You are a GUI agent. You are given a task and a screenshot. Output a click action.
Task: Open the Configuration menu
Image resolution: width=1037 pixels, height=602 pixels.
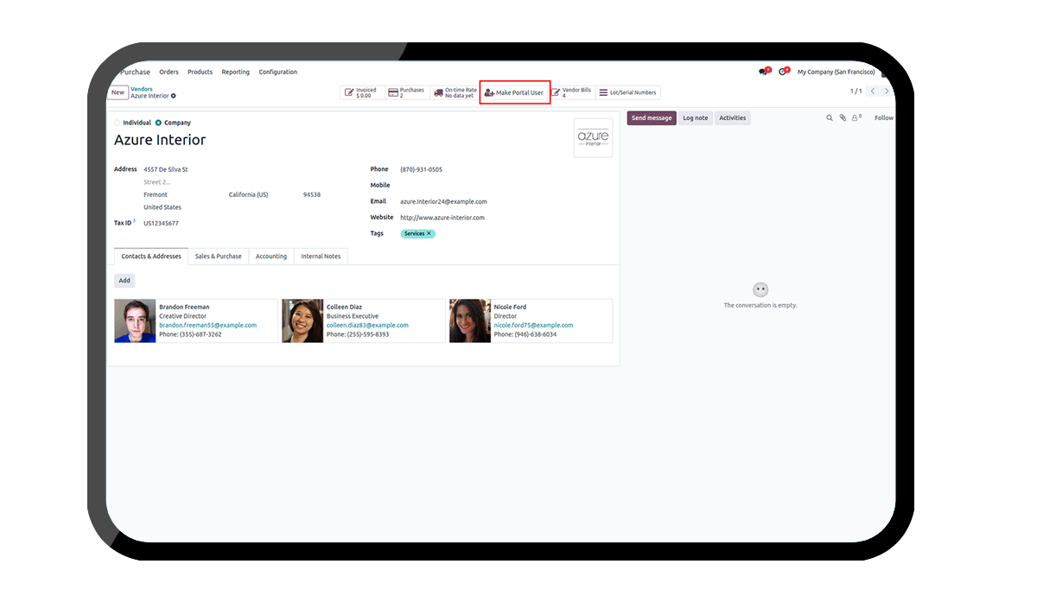click(x=277, y=73)
